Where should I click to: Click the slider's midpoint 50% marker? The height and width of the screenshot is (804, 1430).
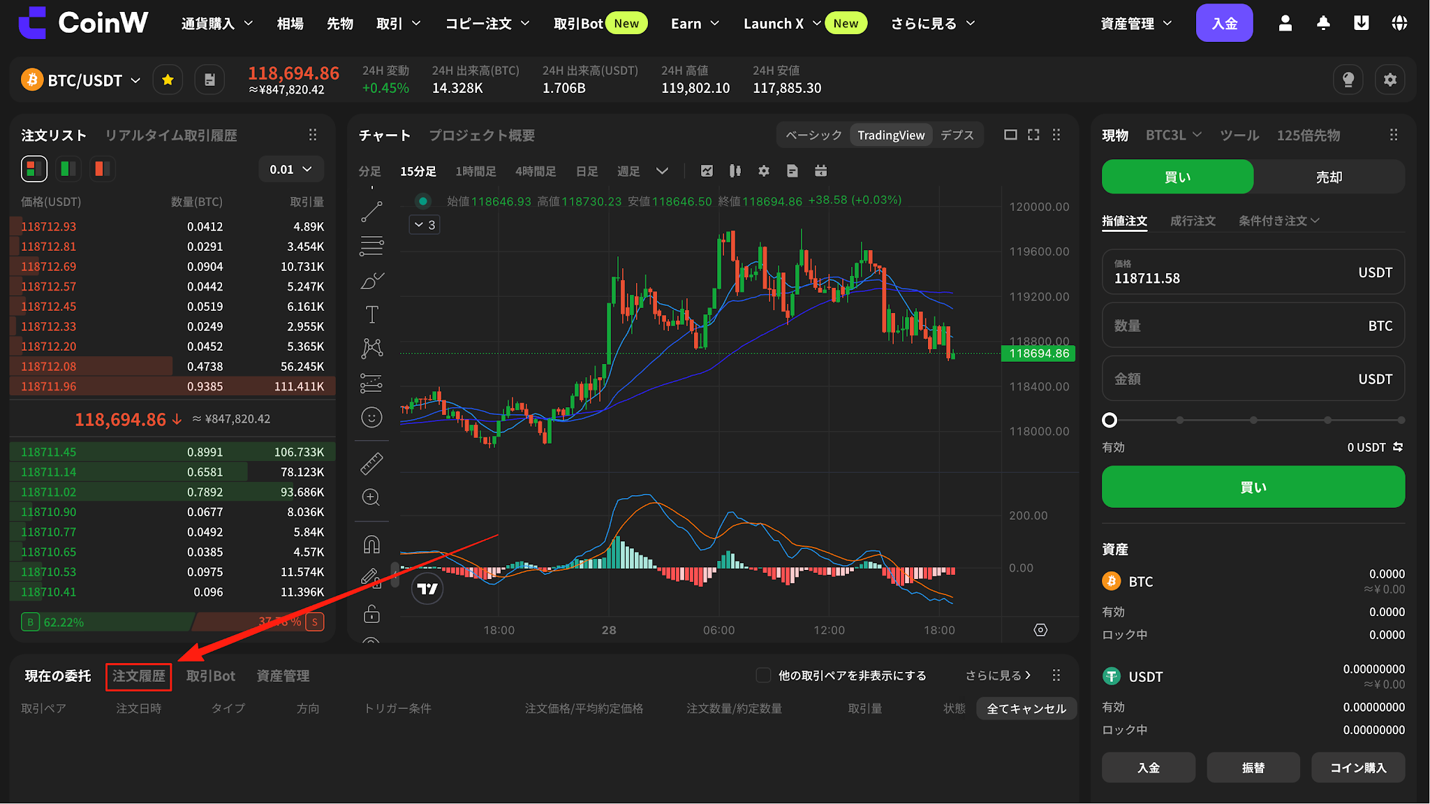point(1253,420)
